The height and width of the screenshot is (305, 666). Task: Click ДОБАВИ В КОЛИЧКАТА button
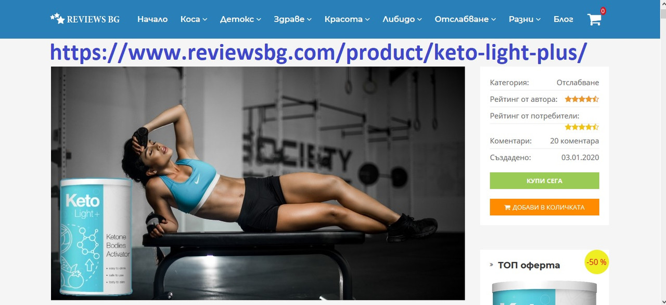pyautogui.click(x=544, y=207)
